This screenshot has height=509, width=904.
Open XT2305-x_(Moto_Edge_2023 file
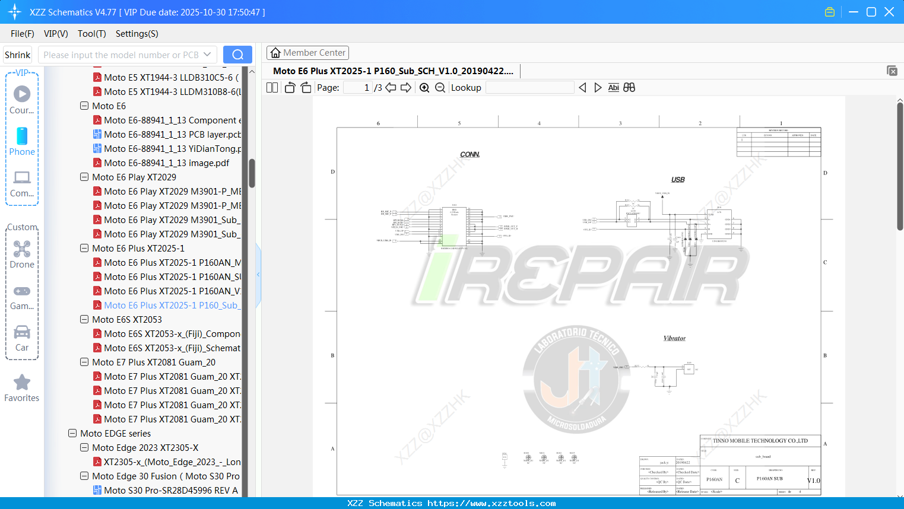pyautogui.click(x=167, y=462)
